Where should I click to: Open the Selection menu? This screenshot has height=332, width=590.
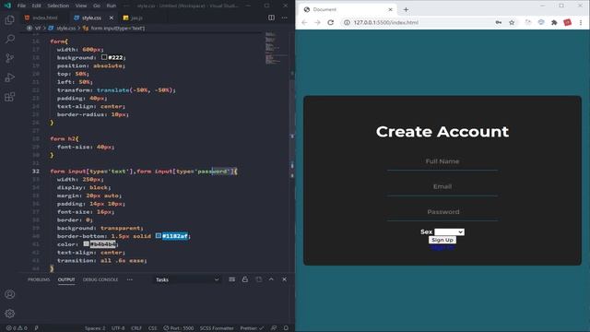pos(58,6)
